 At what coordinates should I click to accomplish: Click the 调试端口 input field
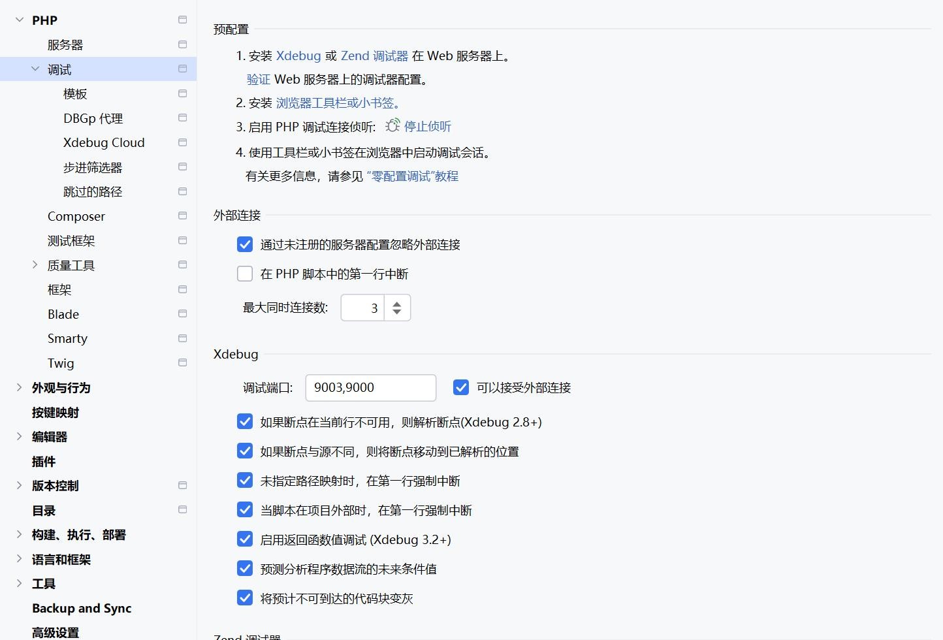(x=370, y=388)
